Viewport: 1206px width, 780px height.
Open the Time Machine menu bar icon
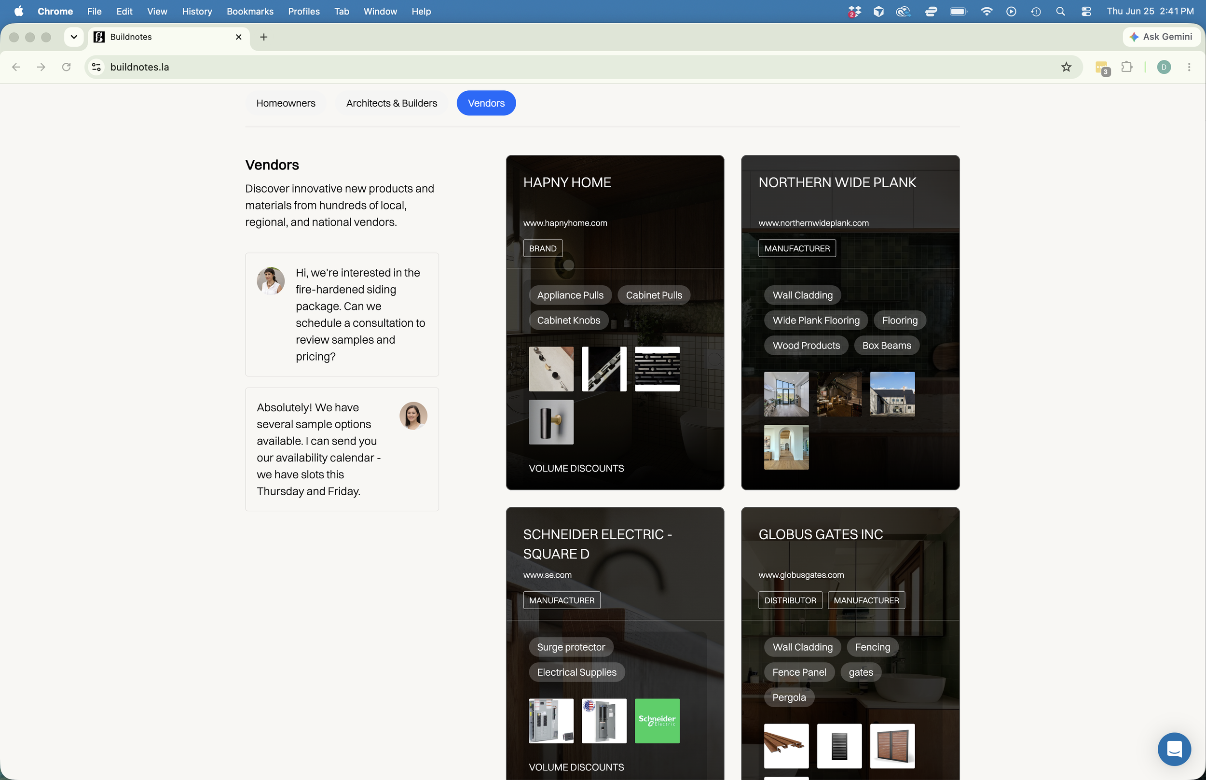1035,11
